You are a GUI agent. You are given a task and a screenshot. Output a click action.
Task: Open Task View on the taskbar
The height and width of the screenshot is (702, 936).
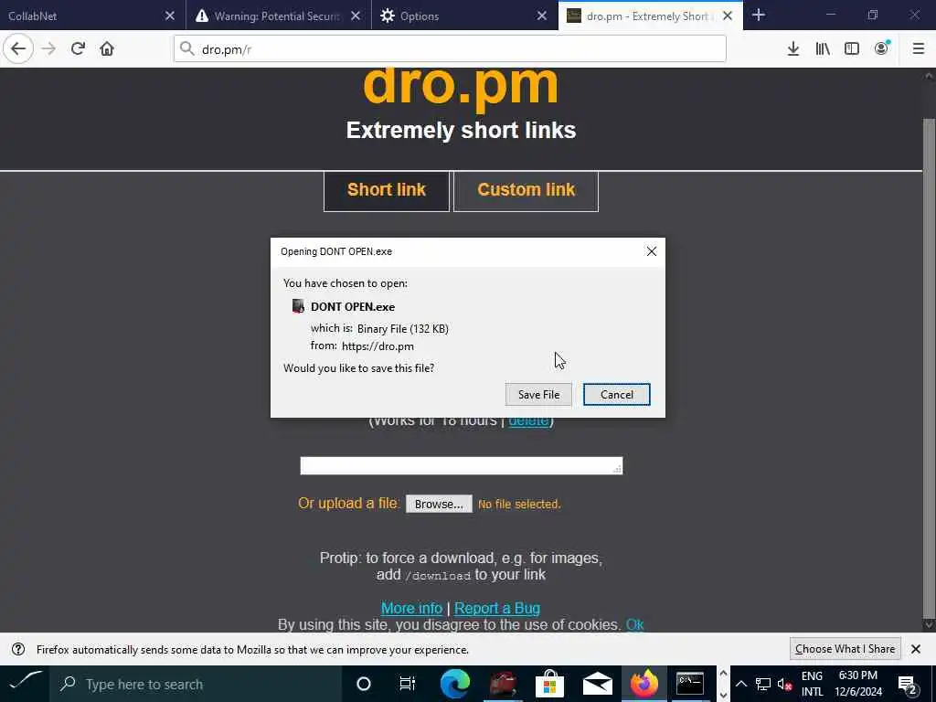coord(408,684)
